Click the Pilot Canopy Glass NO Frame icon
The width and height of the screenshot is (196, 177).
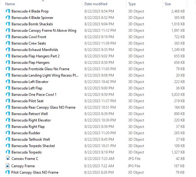coord(8,172)
